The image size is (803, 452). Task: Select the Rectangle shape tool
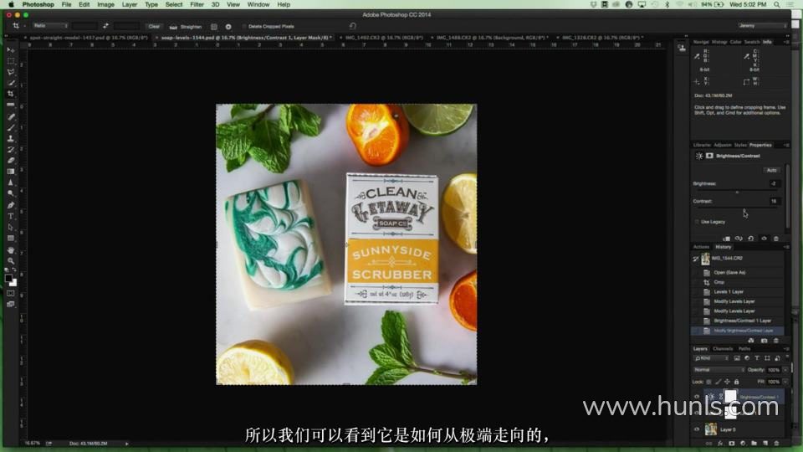coord(11,239)
